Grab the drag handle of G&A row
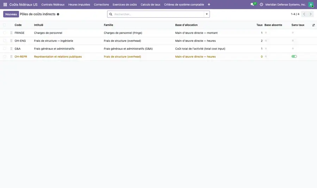 [11, 49]
